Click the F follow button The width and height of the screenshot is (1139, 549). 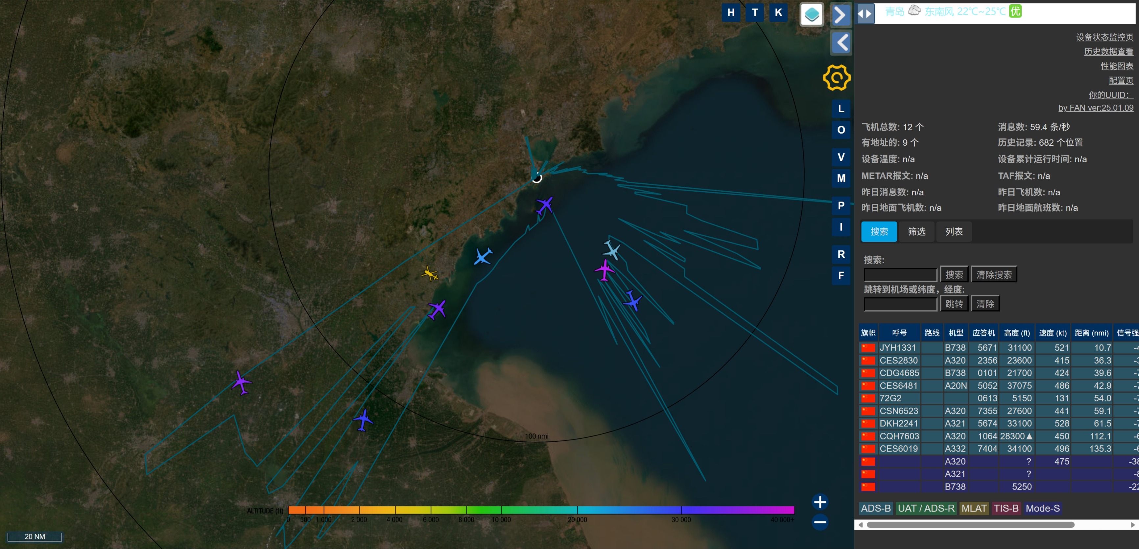tap(841, 276)
